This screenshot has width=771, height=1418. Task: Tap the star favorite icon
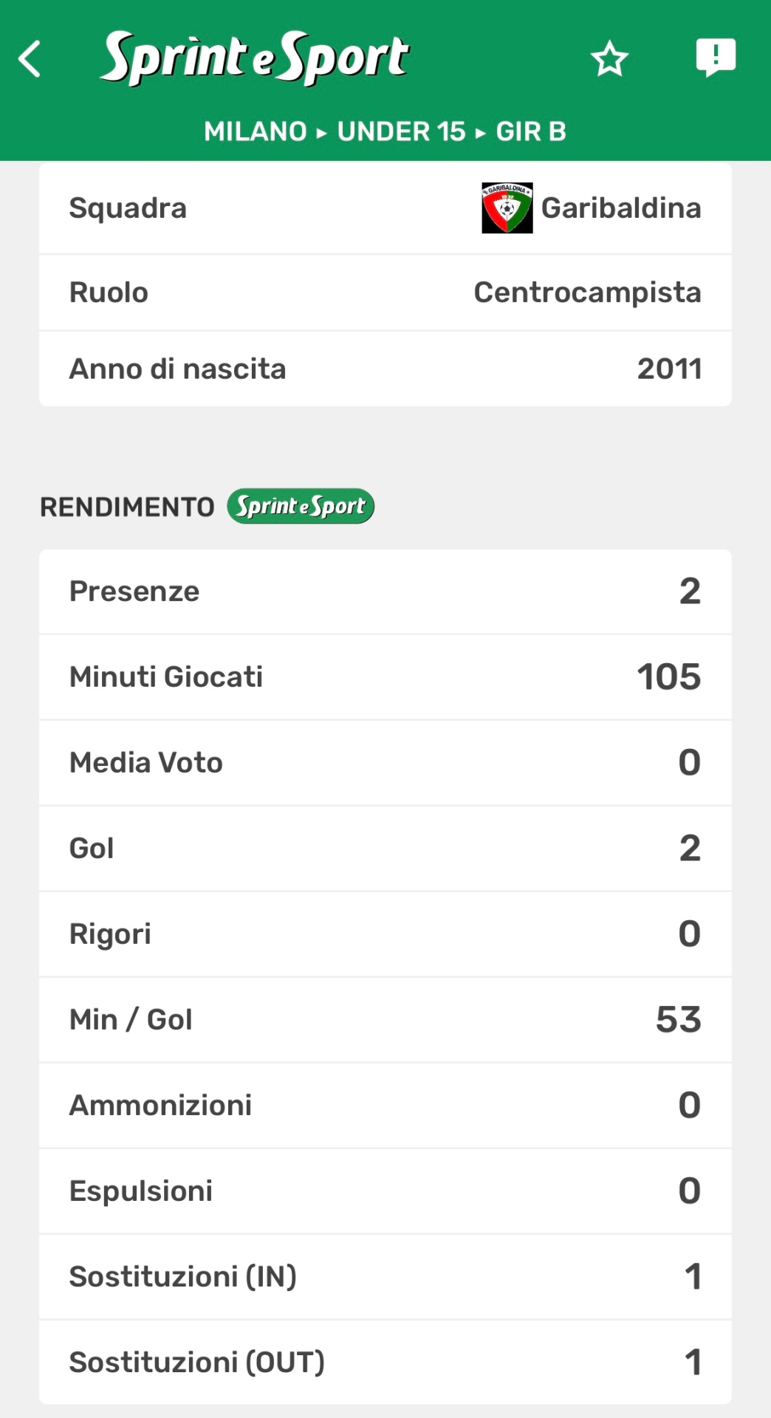(609, 59)
